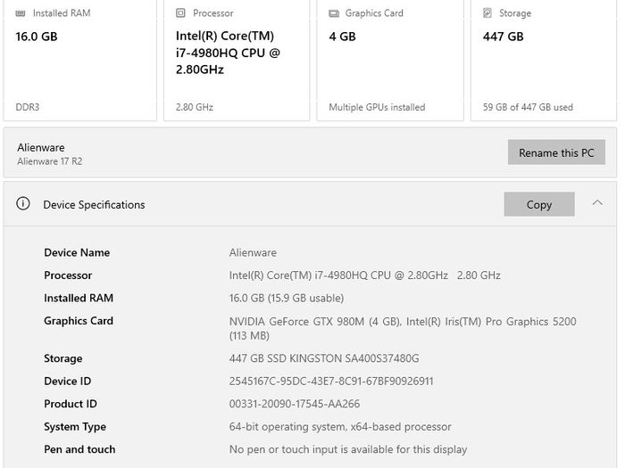Select the 64-bit operating system value
This screenshot has height=468, width=625.
click(x=340, y=427)
